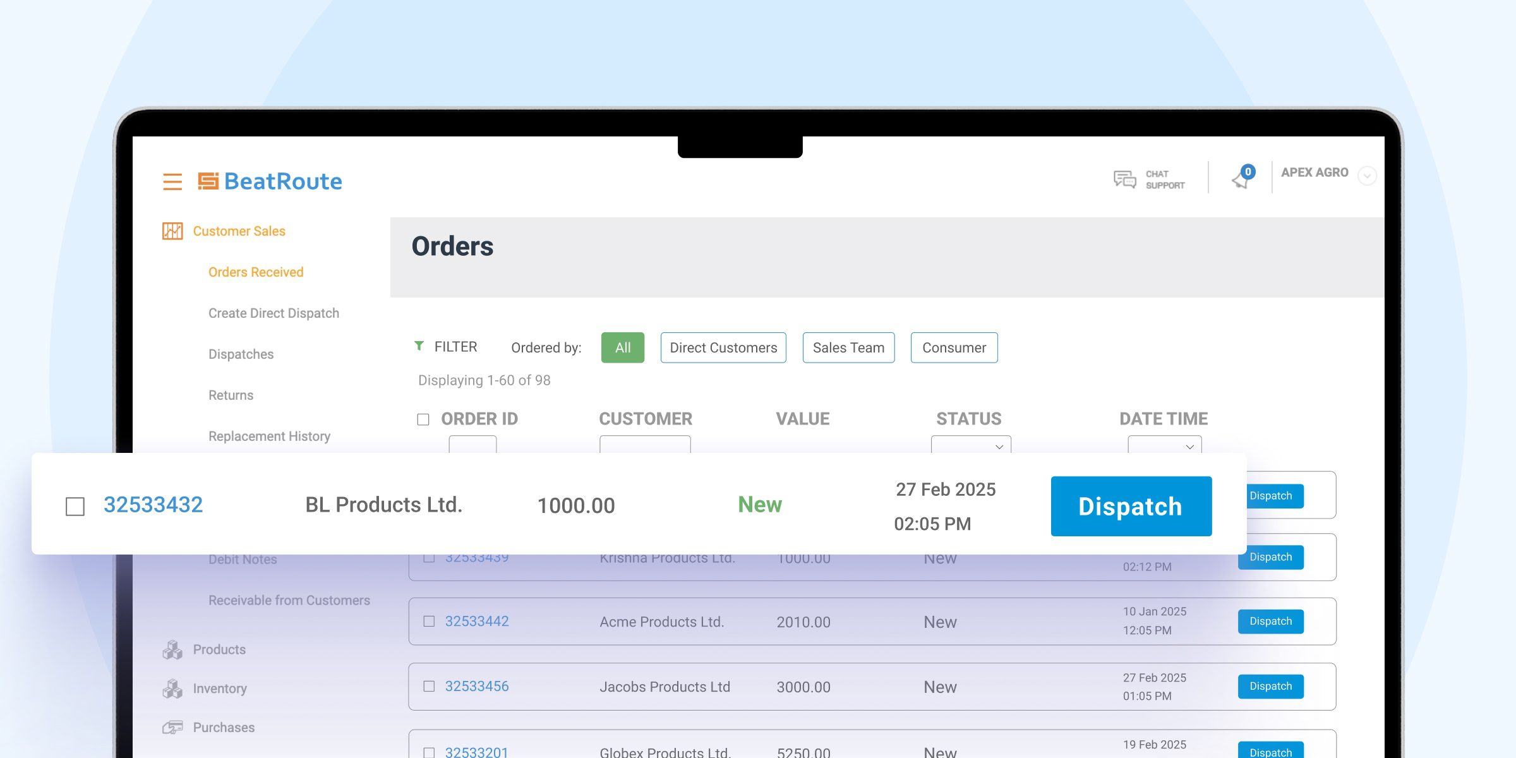Select Orders Received in sidebar
Screen dimensions: 1516x758
(x=256, y=272)
